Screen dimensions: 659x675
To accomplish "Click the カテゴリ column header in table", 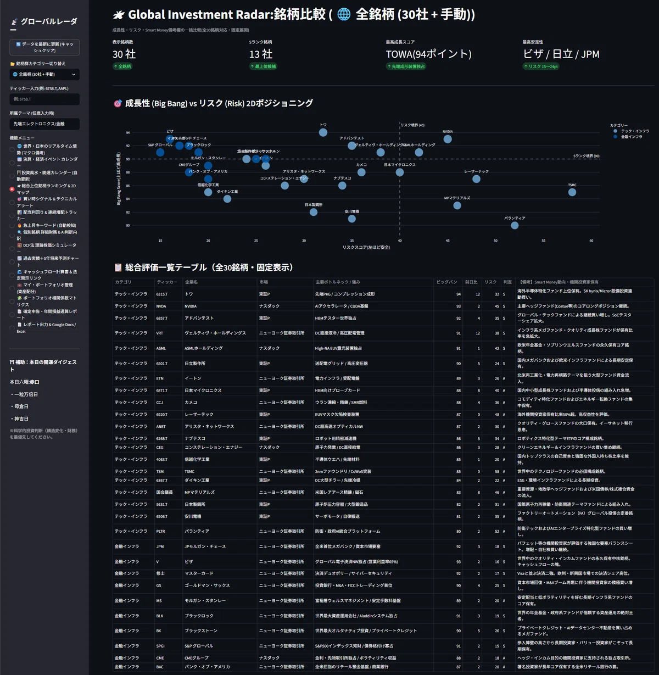I will (133, 282).
